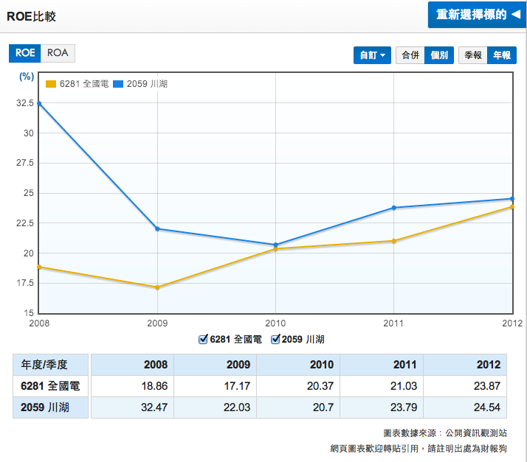Click the 2012 yellow data point on the chart
The height and width of the screenshot is (462, 527).
tap(512, 207)
